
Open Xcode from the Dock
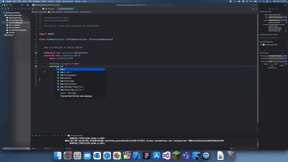[137, 156]
